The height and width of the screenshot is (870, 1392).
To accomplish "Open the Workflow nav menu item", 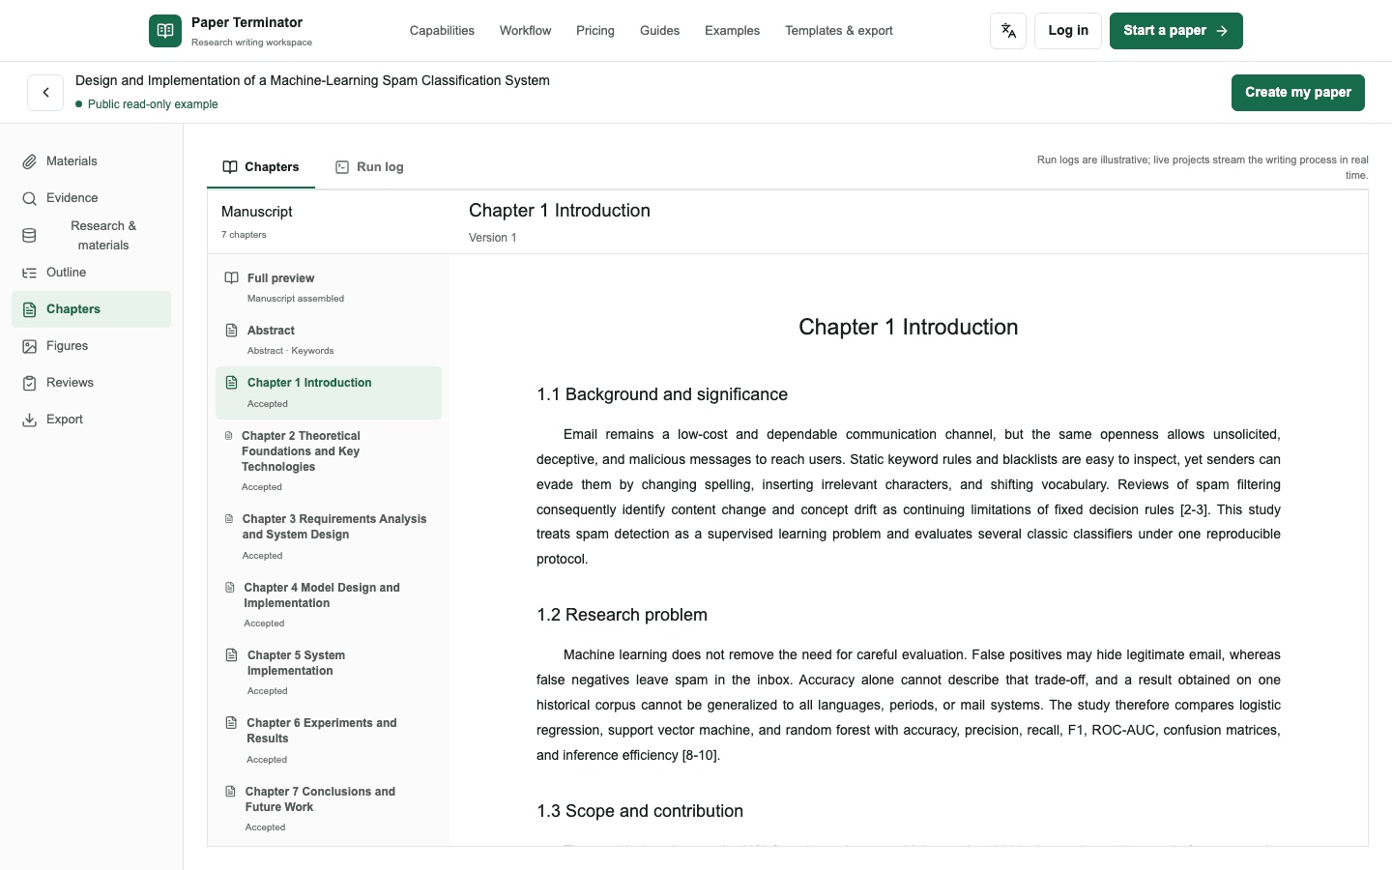I will click(526, 31).
